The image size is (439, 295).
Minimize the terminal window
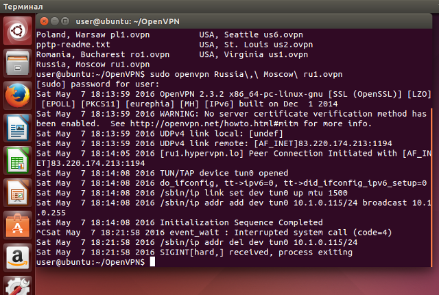pyautogui.click(x=55, y=21)
